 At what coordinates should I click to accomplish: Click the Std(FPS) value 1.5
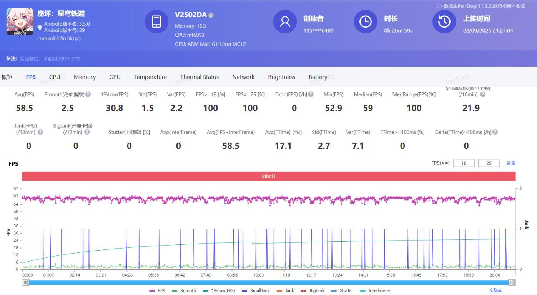[148, 108]
